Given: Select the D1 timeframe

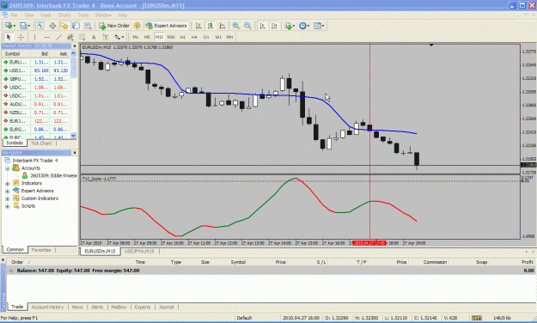Looking at the screenshot, I should pos(206,37).
